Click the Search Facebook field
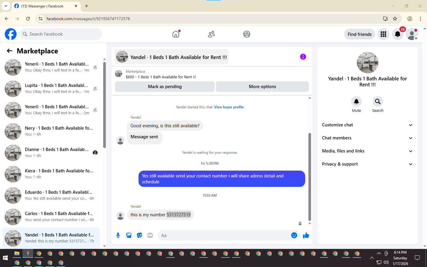 [x=60, y=34]
